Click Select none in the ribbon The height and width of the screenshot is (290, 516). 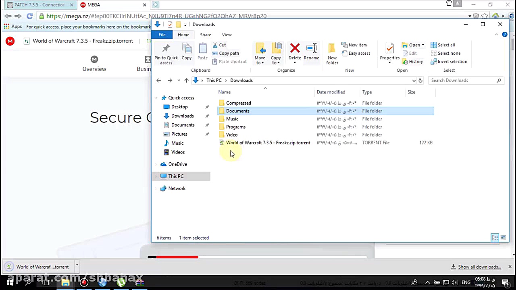pyautogui.click(x=445, y=53)
